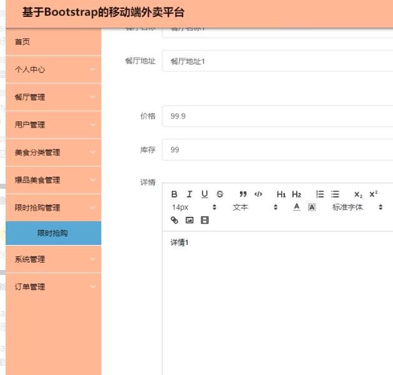Click the 价格 input field showing 99.9
The height and width of the screenshot is (375, 393).
pos(277,116)
